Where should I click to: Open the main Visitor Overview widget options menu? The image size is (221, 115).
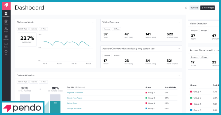[x=179, y=22]
